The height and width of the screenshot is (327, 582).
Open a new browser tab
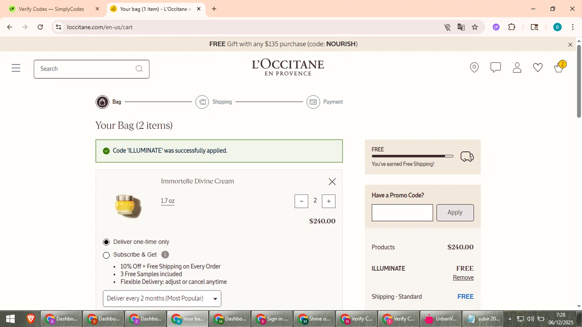pos(214,9)
